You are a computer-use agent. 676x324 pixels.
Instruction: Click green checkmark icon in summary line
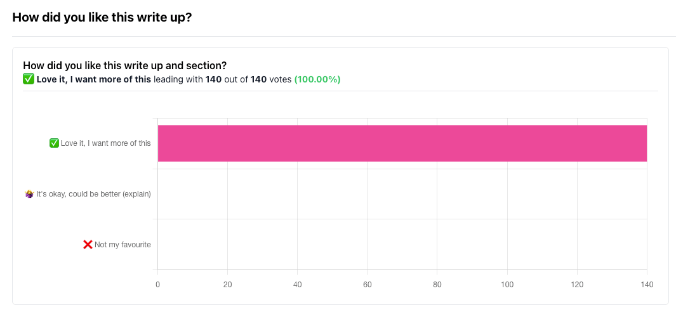tap(29, 79)
